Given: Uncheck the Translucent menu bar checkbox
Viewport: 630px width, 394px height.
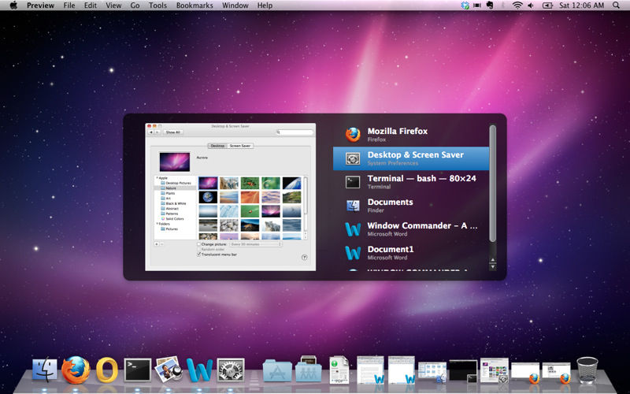Looking at the screenshot, I should pos(198,254).
